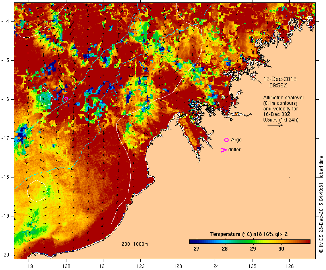Click the longitude axis label 121
This screenshot has width=326, height=270.
(x=103, y=266)
